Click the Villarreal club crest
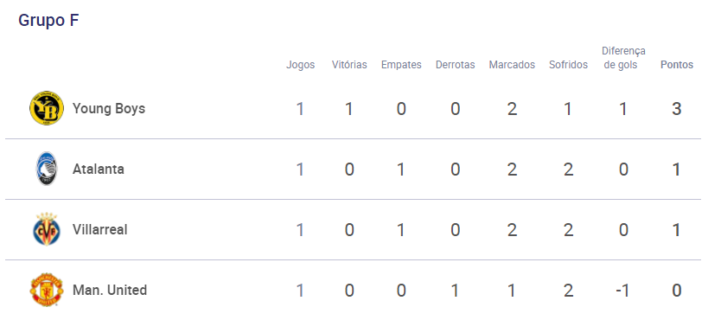This screenshot has width=721, height=320. click(x=47, y=229)
